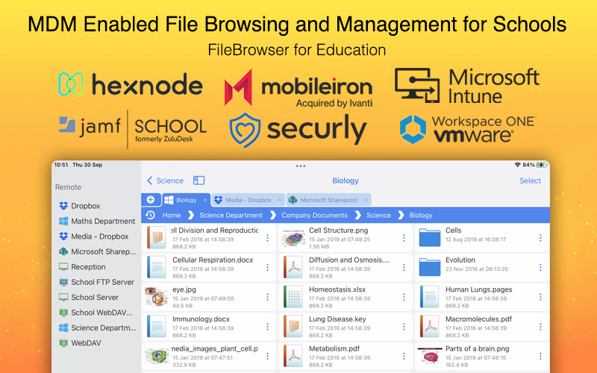The width and height of the screenshot is (597, 373).
Task: Open more options for eye.jpg
Action: click(267, 297)
